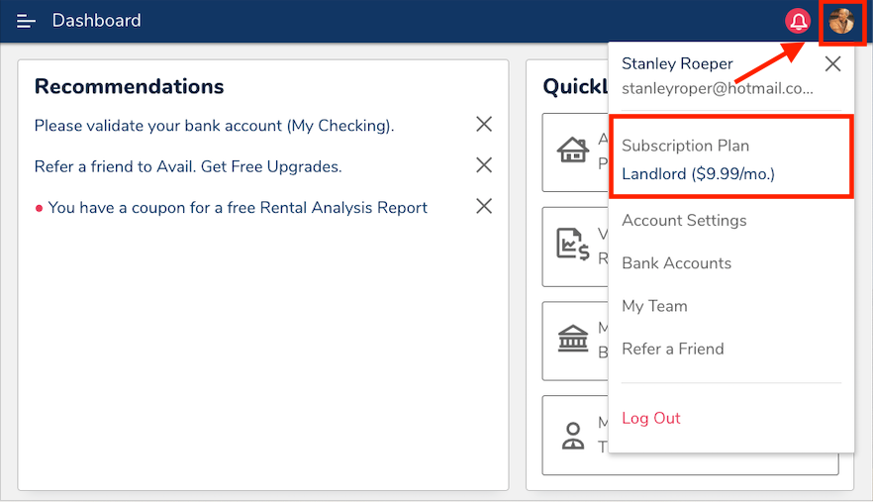Select Bank Accounts menu item
This screenshot has width=873, height=502.
pos(676,263)
